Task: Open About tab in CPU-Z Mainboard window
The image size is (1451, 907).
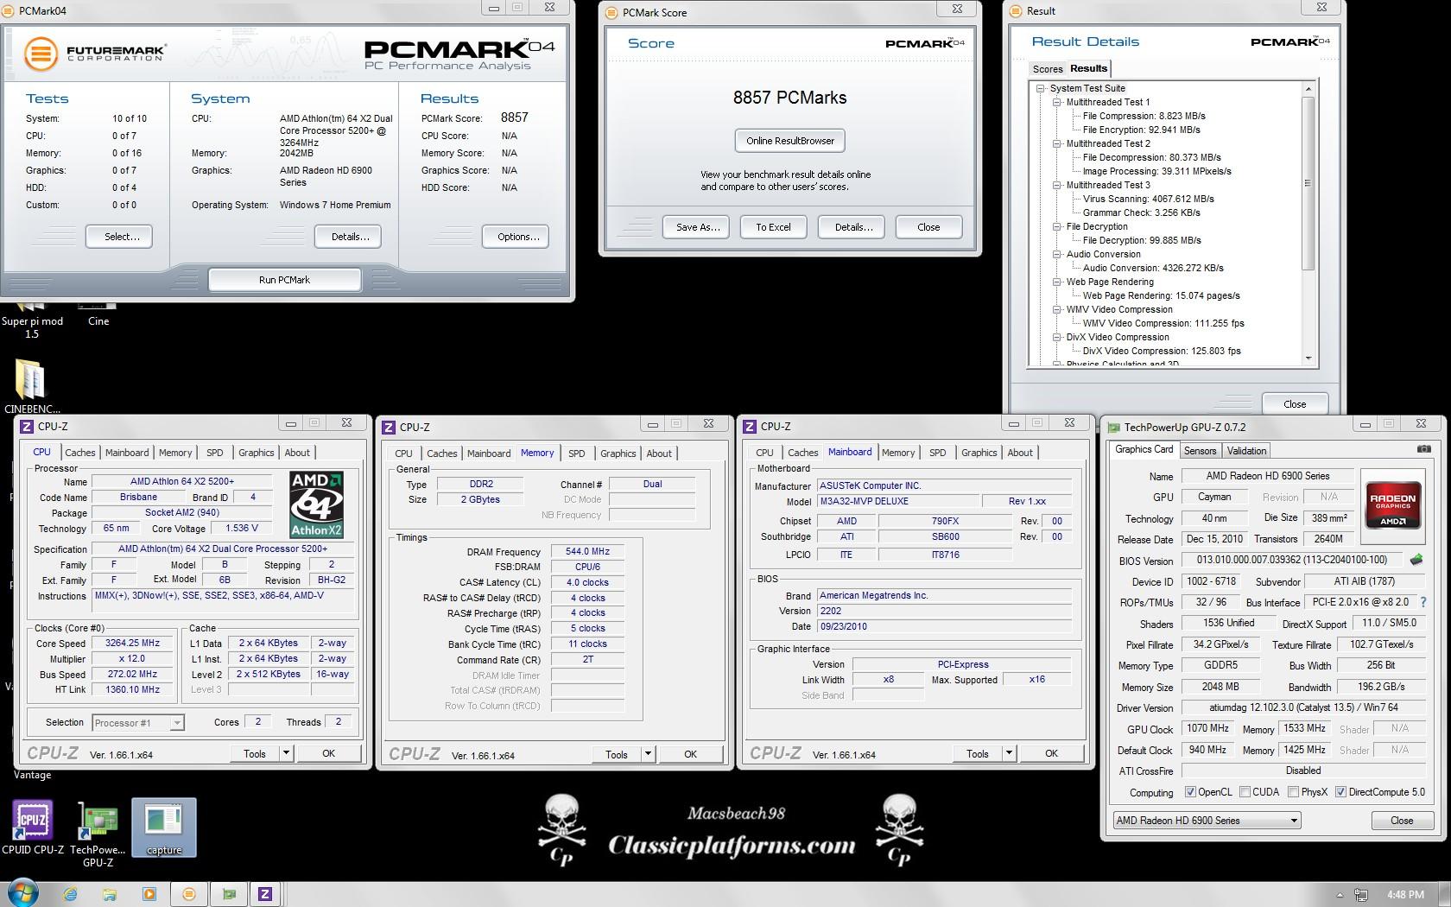Action: point(1020,453)
